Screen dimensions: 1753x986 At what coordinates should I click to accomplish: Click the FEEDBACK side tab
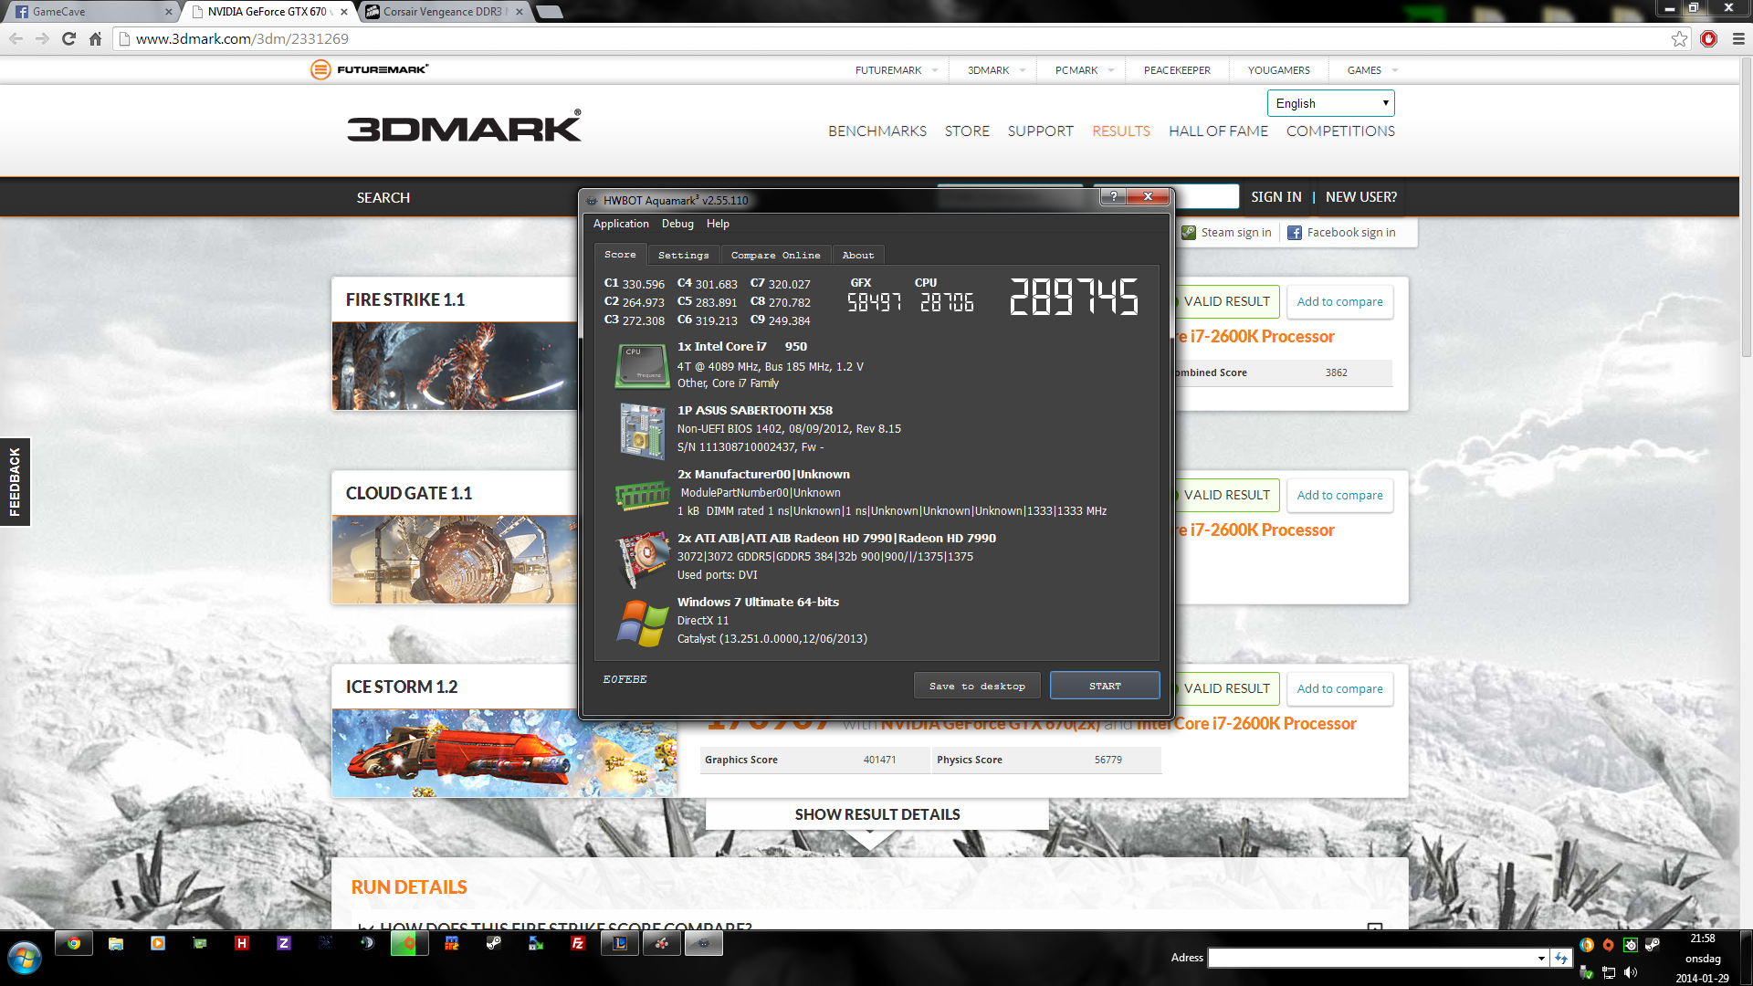(15, 482)
